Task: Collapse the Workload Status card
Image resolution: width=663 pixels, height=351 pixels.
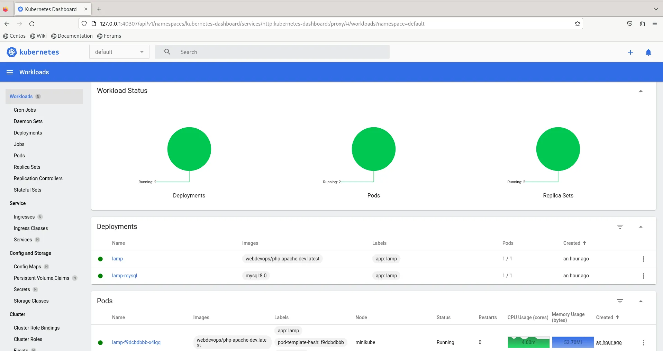Action: (641, 91)
